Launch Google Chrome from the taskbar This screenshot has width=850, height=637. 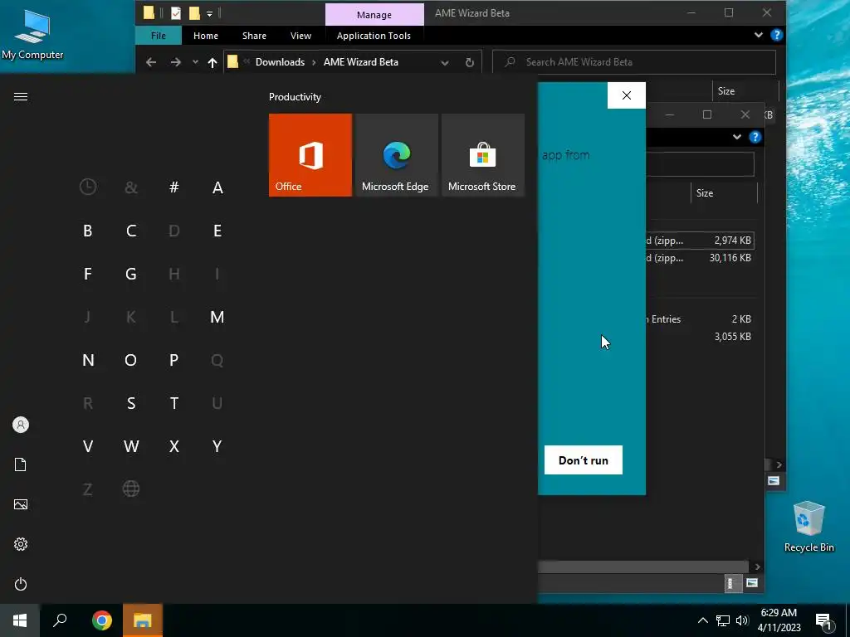click(102, 620)
